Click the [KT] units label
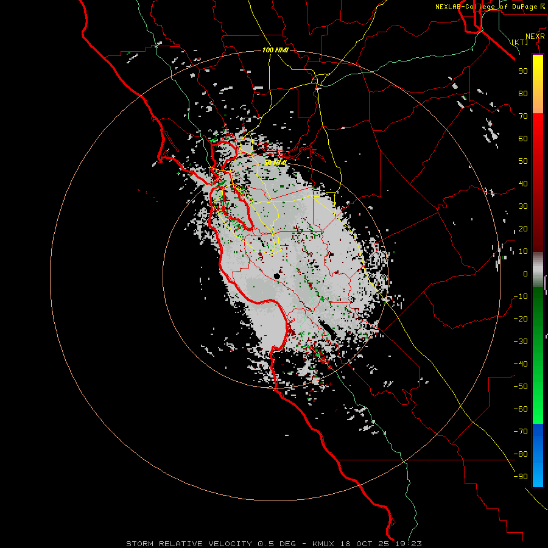 pyautogui.click(x=520, y=42)
